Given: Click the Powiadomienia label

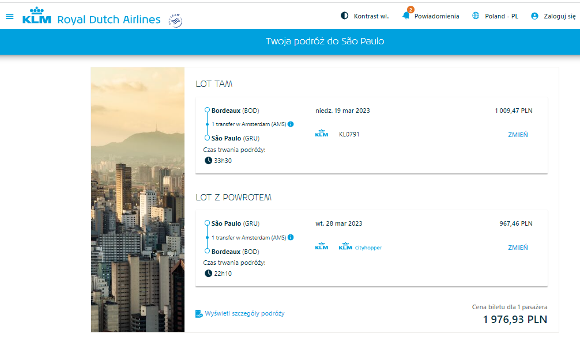Looking at the screenshot, I should pyautogui.click(x=436, y=16).
